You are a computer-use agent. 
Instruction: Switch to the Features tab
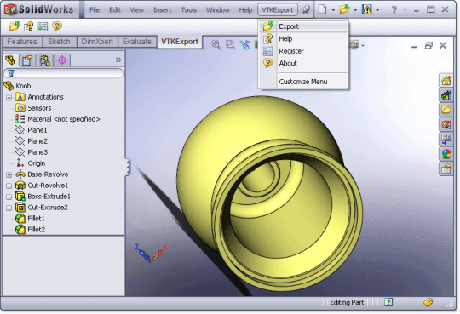pos(22,42)
